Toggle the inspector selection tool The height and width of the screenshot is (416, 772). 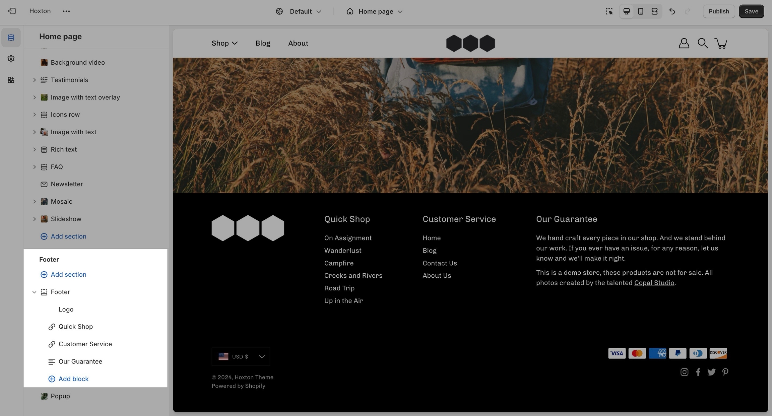coord(609,11)
